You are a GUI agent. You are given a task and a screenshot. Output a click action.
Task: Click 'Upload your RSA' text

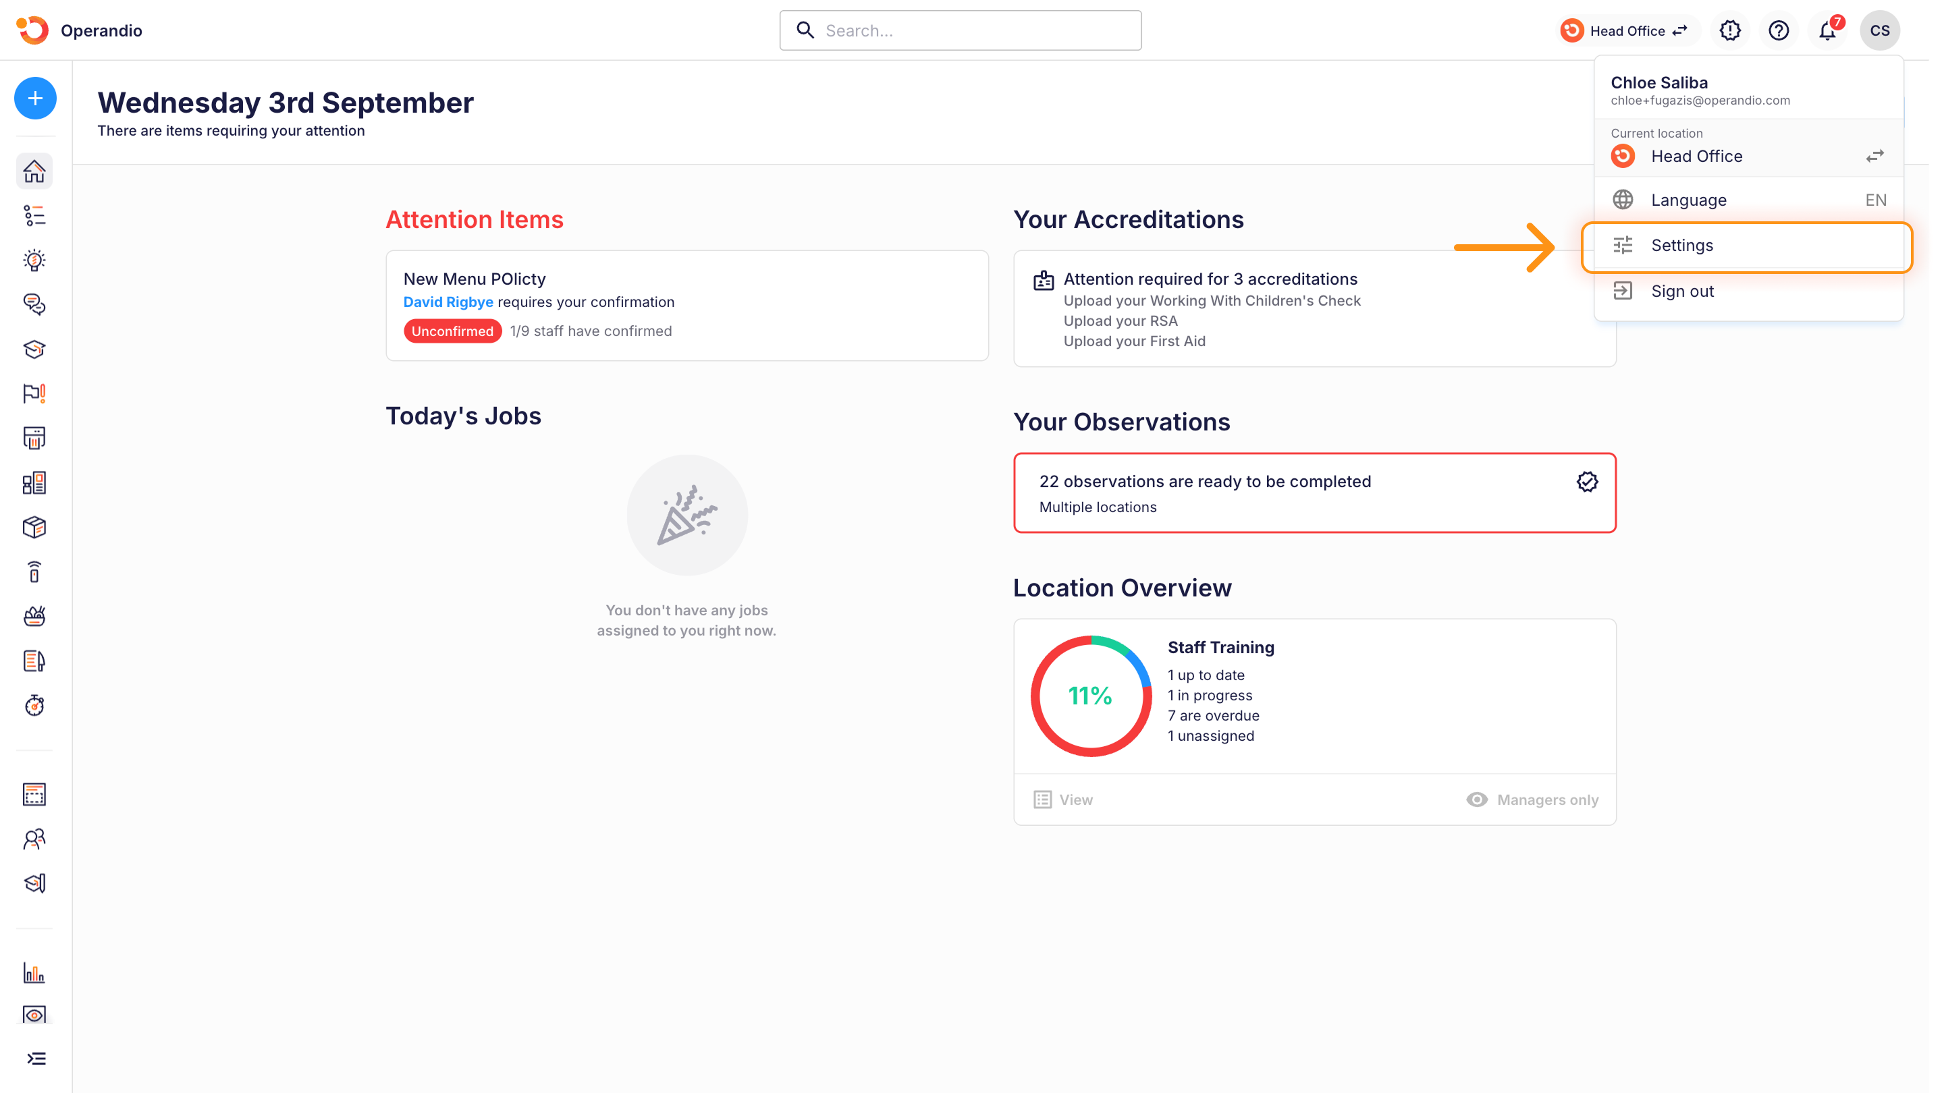pyautogui.click(x=1120, y=320)
